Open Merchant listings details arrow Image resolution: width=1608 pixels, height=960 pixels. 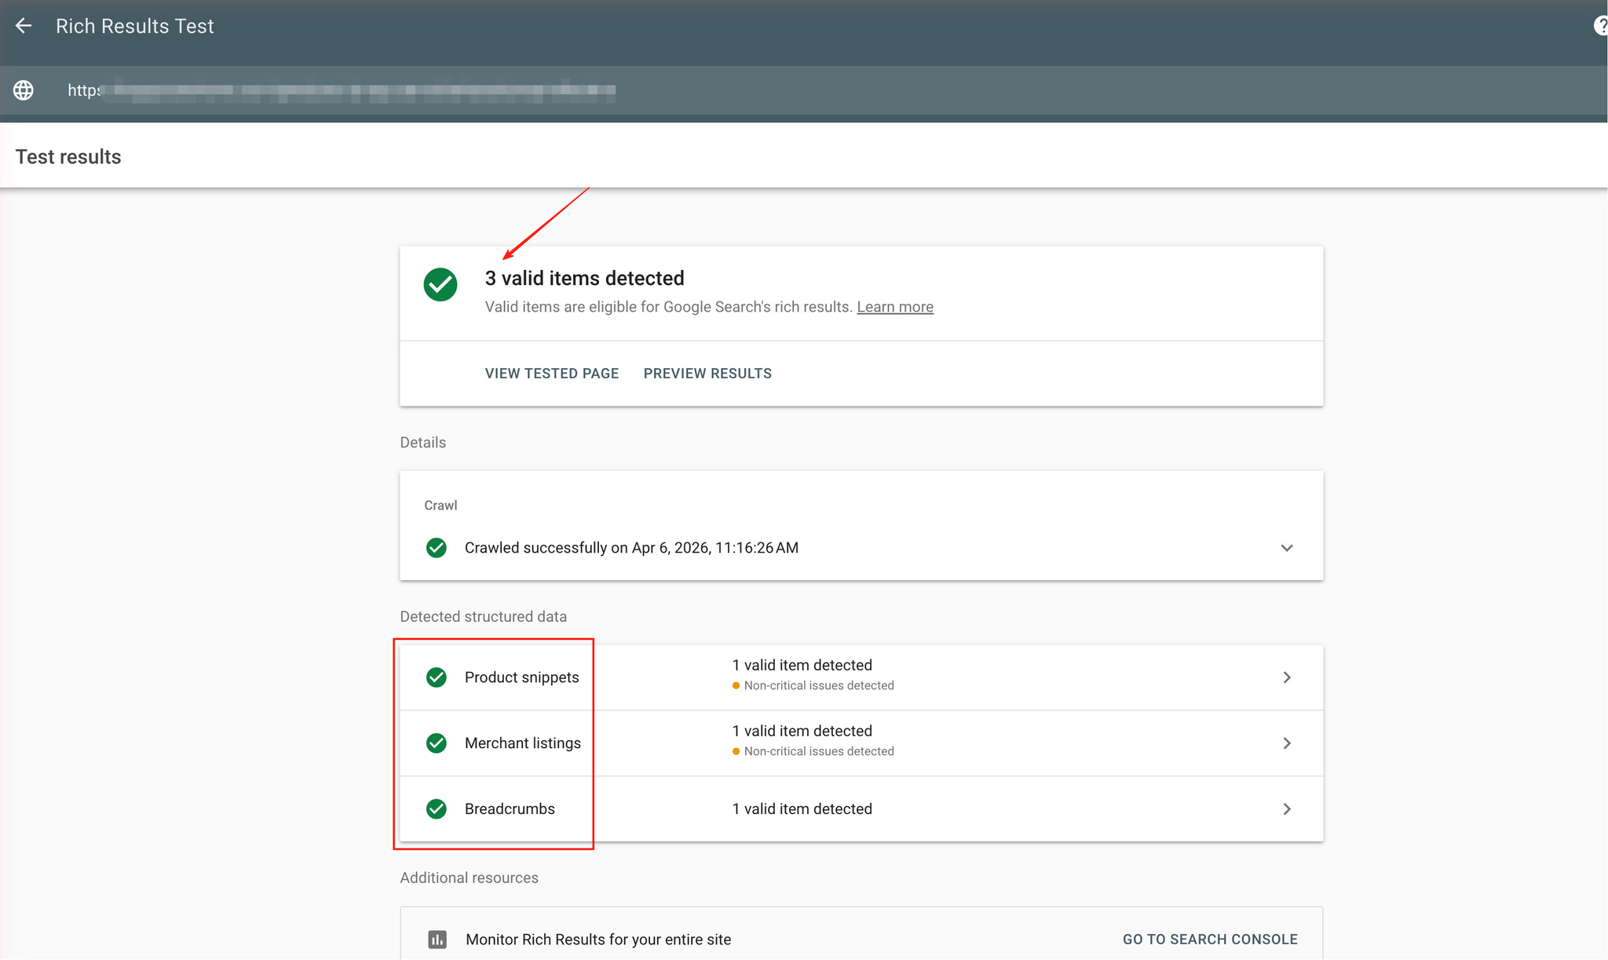[1287, 743]
